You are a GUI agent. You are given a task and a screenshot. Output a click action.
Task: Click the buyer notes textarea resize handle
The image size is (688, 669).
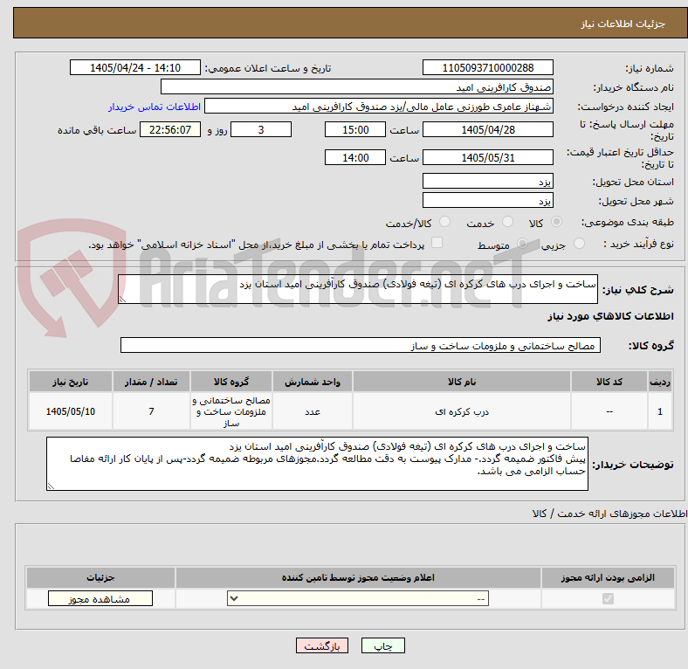[x=51, y=486]
